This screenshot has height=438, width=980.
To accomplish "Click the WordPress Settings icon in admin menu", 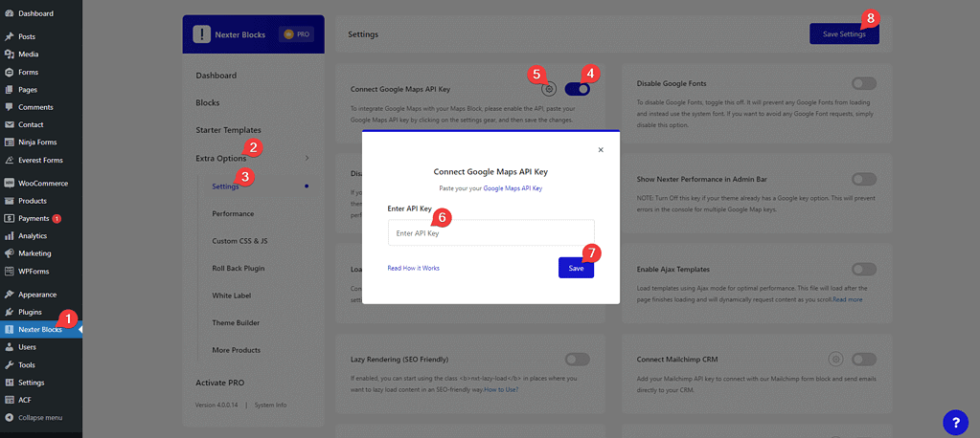I will pyautogui.click(x=10, y=383).
